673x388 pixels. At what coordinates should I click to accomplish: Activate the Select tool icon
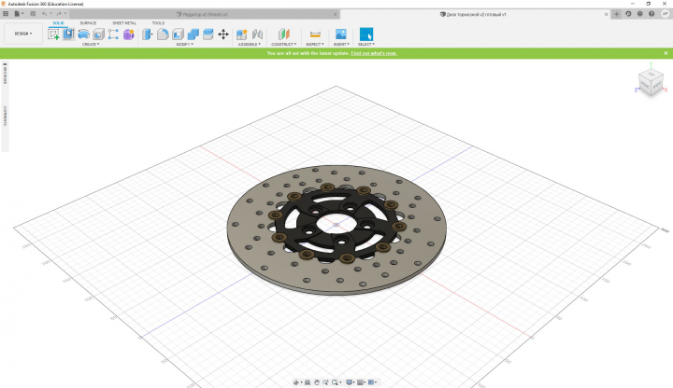coord(366,35)
